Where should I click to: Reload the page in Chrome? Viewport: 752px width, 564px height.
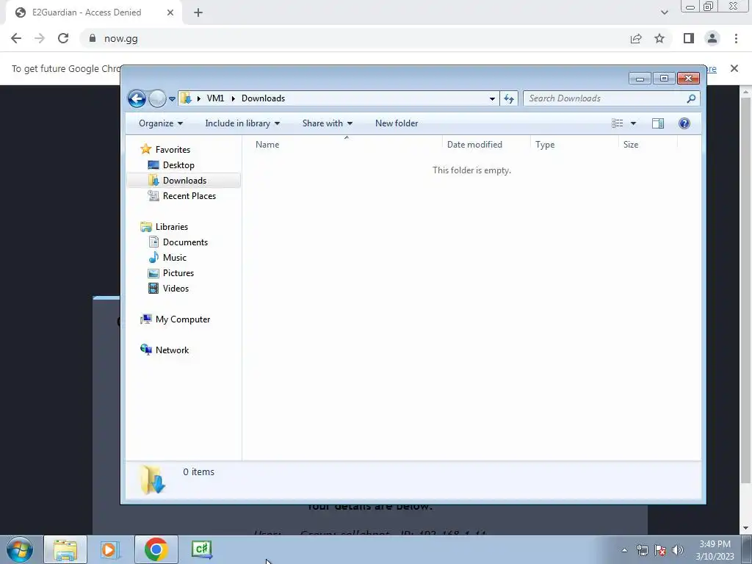(x=63, y=38)
